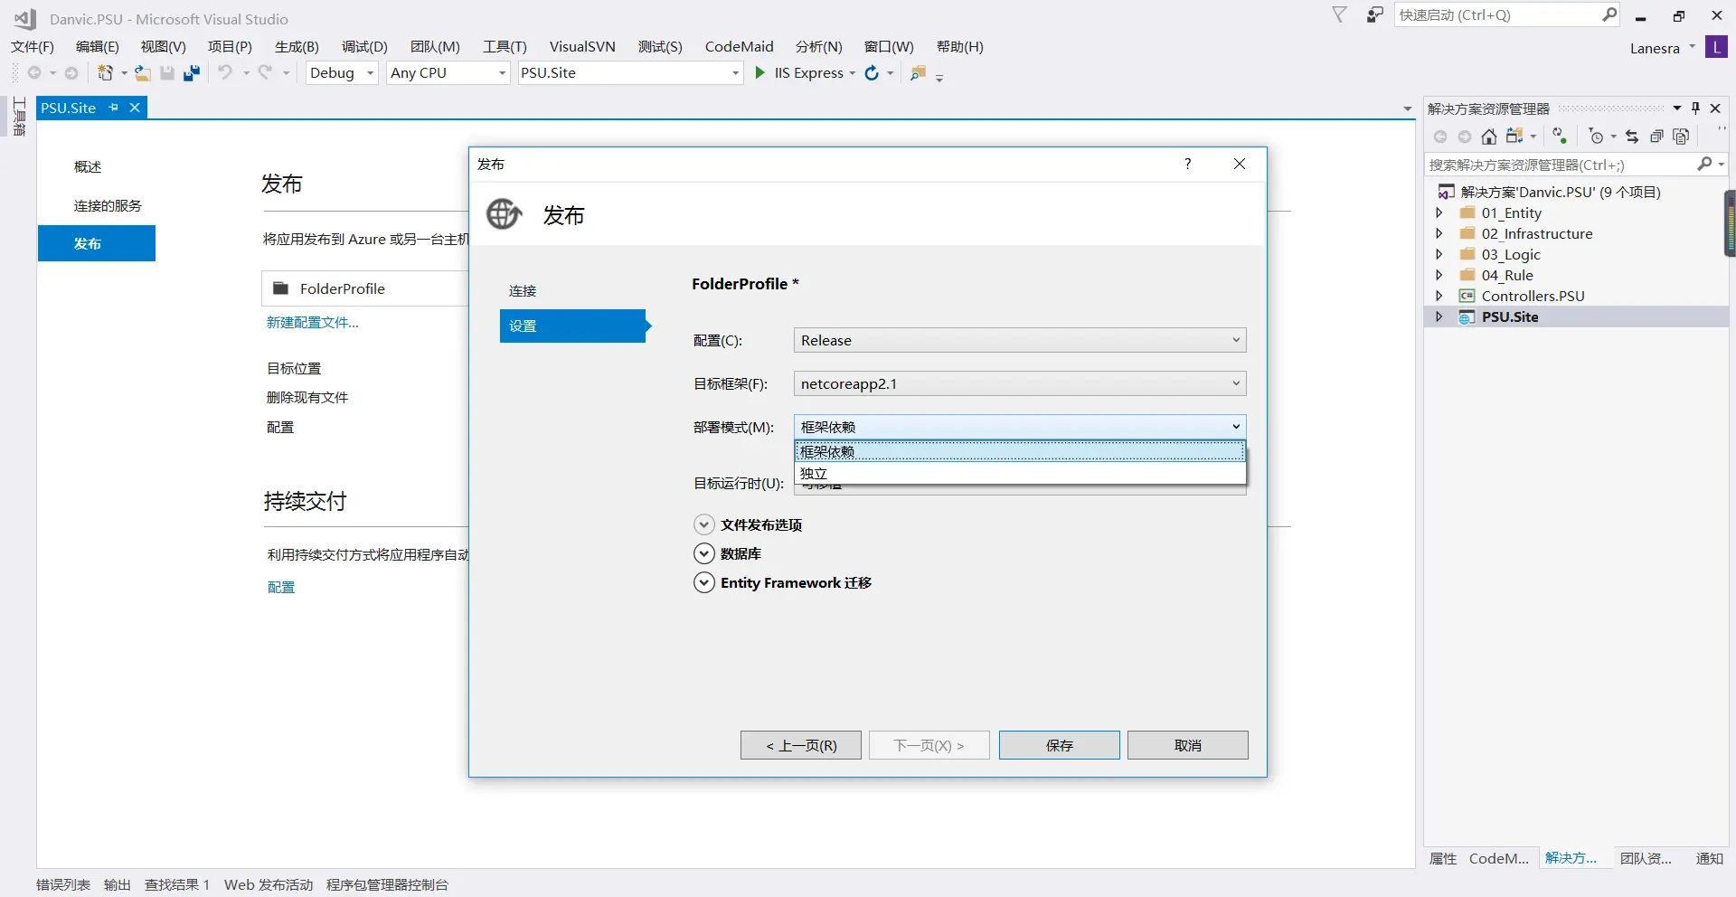Expand the file publish options section
The width and height of the screenshot is (1736, 897).
coord(703,524)
